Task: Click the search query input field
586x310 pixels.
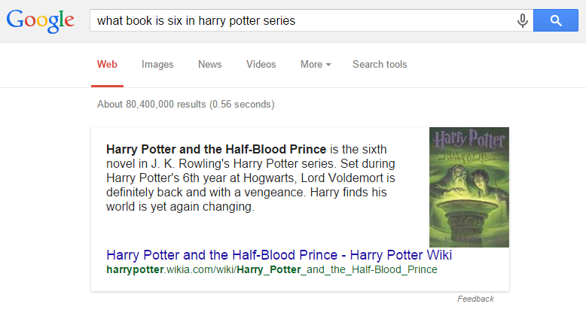Action: coord(301,21)
